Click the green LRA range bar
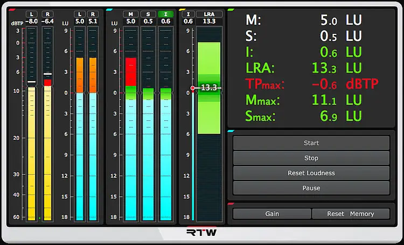 pyautogui.click(x=209, y=88)
